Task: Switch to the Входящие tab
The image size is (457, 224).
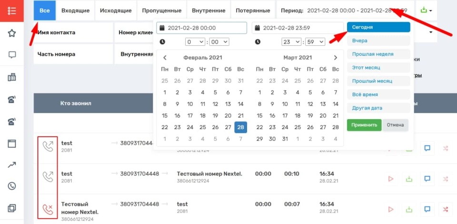Action: (x=75, y=10)
